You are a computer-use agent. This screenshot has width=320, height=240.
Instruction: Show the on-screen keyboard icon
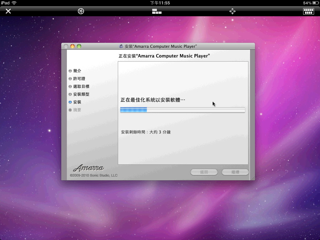coord(308,11)
